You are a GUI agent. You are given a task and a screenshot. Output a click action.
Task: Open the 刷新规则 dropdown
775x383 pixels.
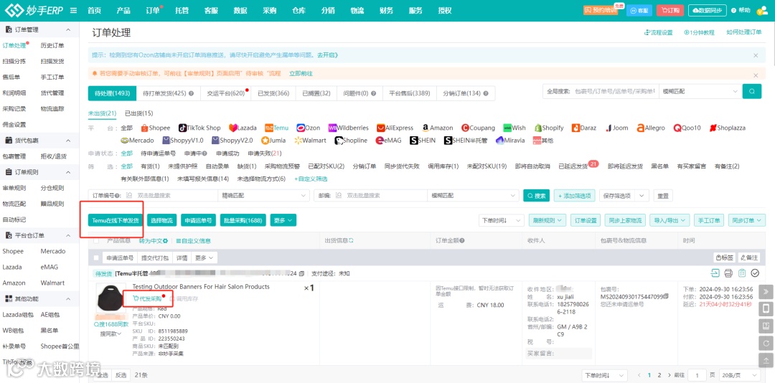(548, 220)
